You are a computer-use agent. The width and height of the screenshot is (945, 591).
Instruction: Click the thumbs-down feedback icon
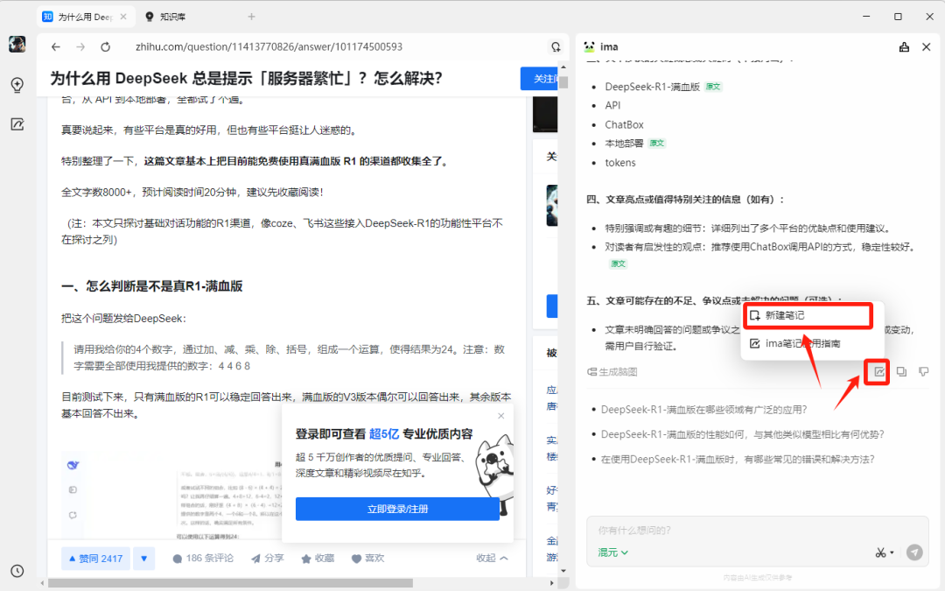tap(923, 371)
